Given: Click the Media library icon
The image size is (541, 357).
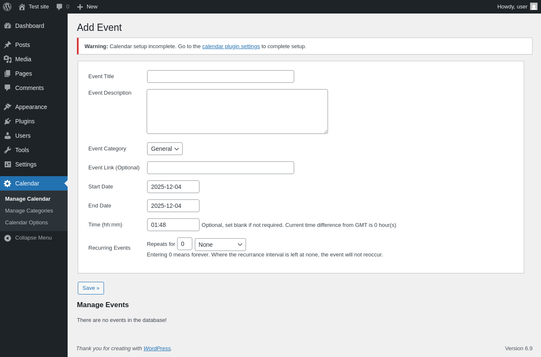Looking at the screenshot, I should pyautogui.click(x=8, y=59).
